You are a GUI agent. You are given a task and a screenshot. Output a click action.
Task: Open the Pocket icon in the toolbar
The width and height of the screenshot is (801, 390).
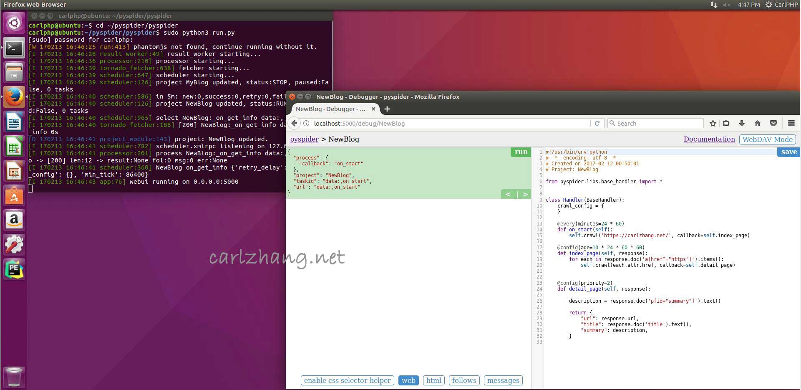coord(773,123)
